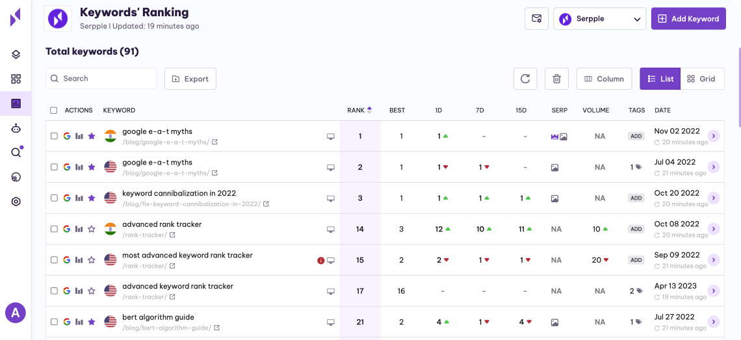Screen dimensions: 741x340
Task: Open the robot icon in sidebar
Action: [16, 127]
